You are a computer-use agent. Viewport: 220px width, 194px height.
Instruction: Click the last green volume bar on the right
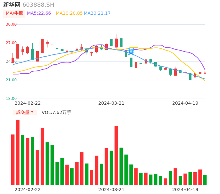click(x=205, y=180)
